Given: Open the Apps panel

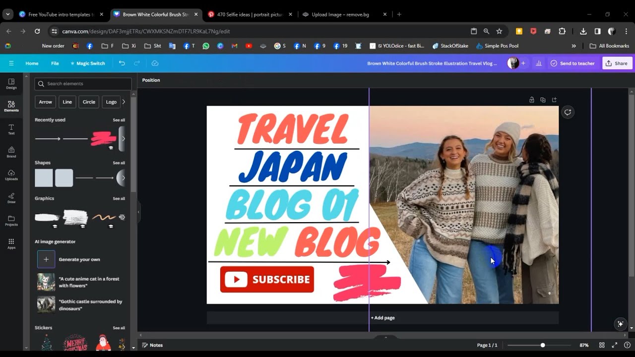Looking at the screenshot, I should pos(11,244).
